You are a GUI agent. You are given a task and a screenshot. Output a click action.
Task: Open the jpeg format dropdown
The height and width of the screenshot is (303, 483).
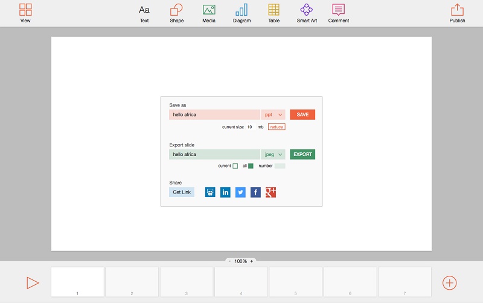click(273, 154)
